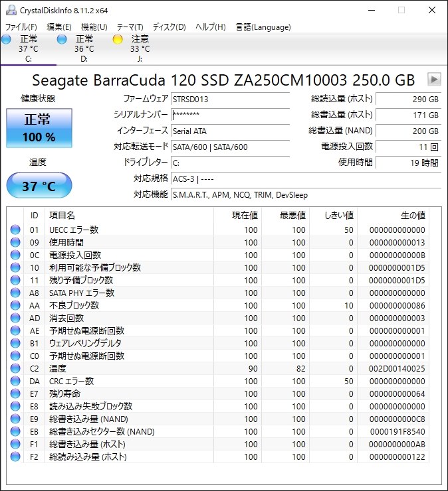Image resolution: width=448 pixels, height=491 pixels.
Task: Click the 生の値 column header
Action: 393,215
